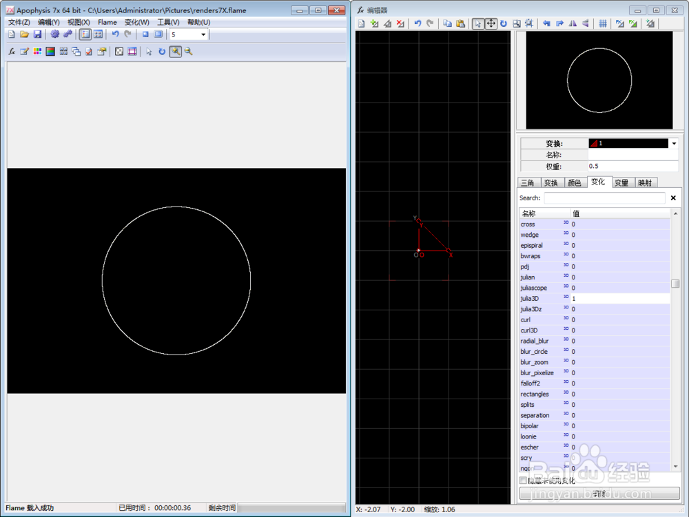689x517 pixels.
Task: Toggle the guides frame icon
Action: click(132, 52)
